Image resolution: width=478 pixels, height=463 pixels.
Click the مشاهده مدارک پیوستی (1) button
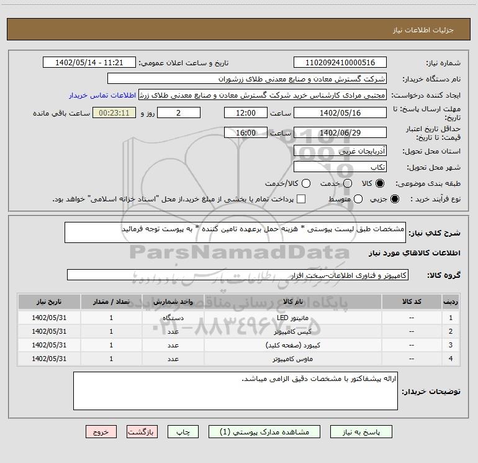[x=264, y=432]
